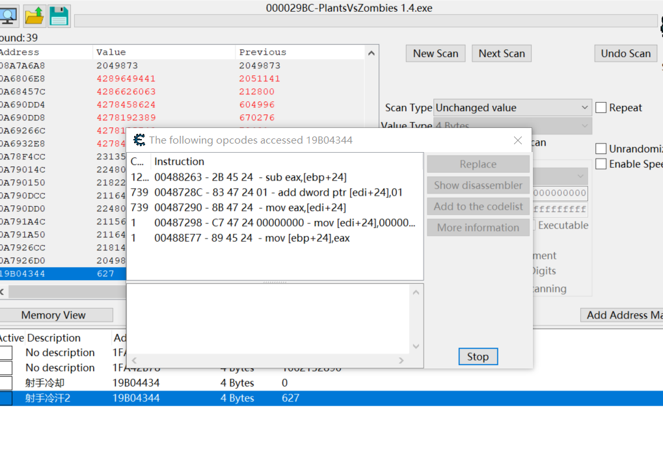Click the scan progress bar
The image size is (663, 449).
pyautogui.click(x=366, y=21)
